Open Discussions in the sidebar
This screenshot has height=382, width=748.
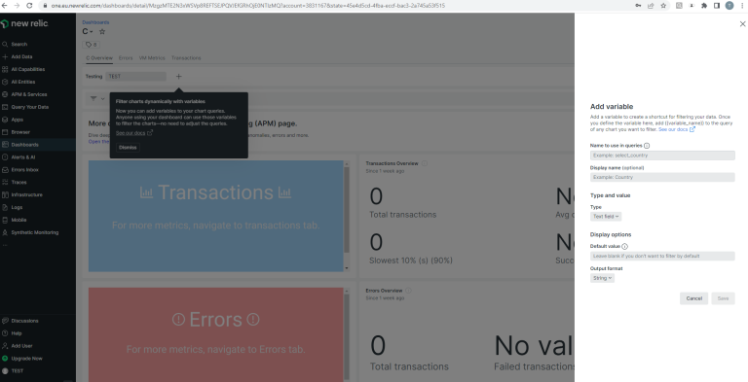click(20, 321)
